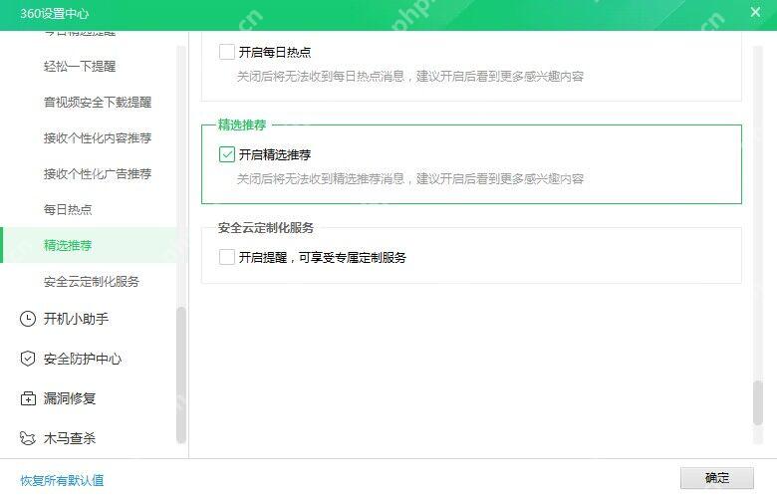The image size is (777, 498).
Task: Enable the 开启每日热点 checkbox
Action: pyautogui.click(x=227, y=52)
